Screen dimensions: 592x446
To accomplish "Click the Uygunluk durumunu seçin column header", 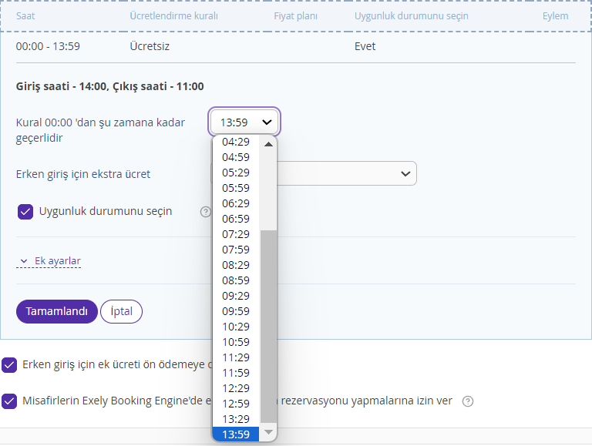I will pyautogui.click(x=412, y=16).
